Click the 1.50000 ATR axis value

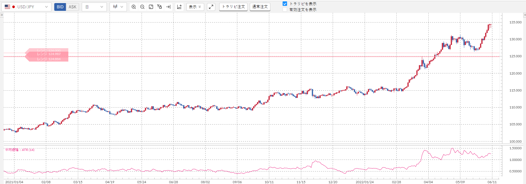515,148
